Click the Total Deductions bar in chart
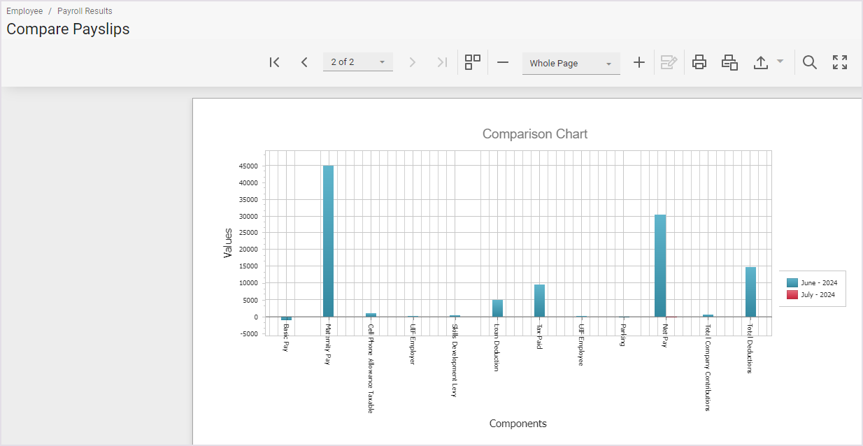The width and height of the screenshot is (863, 446). pyautogui.click(x=750, y=292)
